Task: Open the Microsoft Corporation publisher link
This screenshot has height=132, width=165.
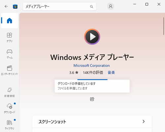Action: 91,66
